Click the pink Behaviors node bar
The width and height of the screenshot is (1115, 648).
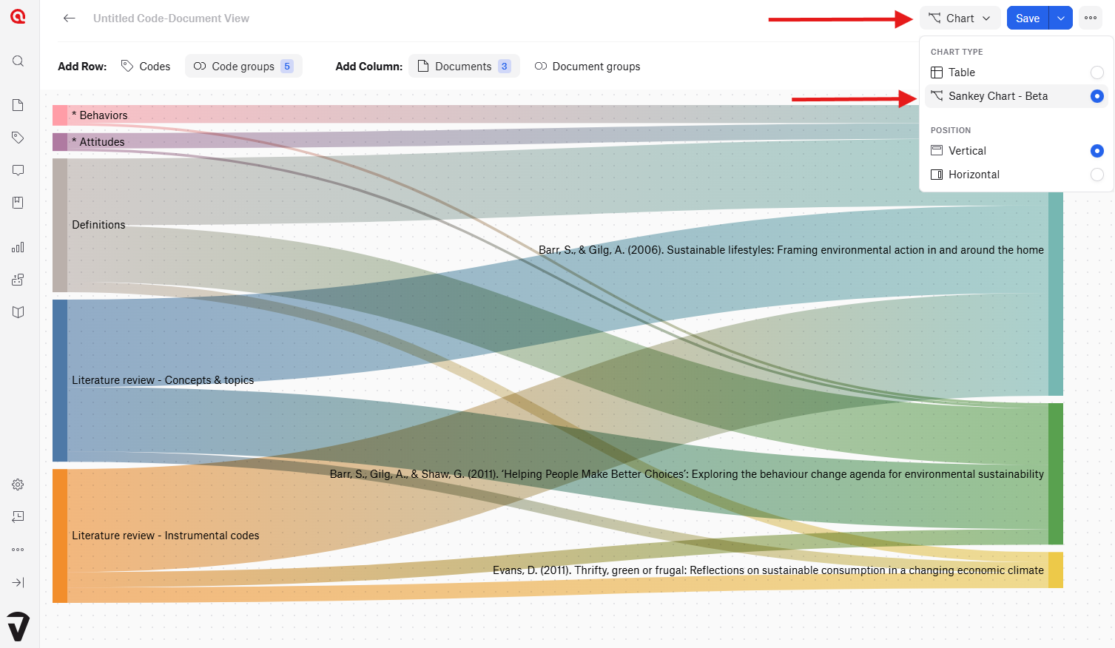tap(60, 115)
